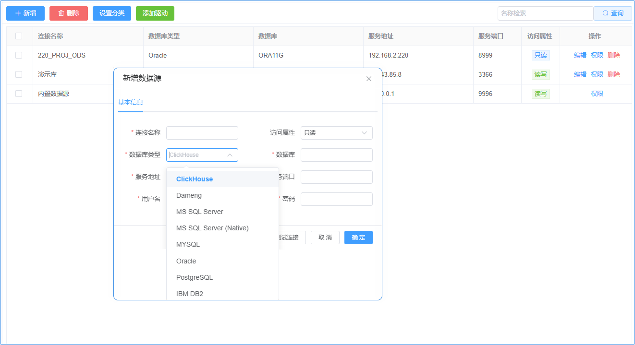
Task: Focus the 连接名称 input field
Action: click(x=202, y=133)
